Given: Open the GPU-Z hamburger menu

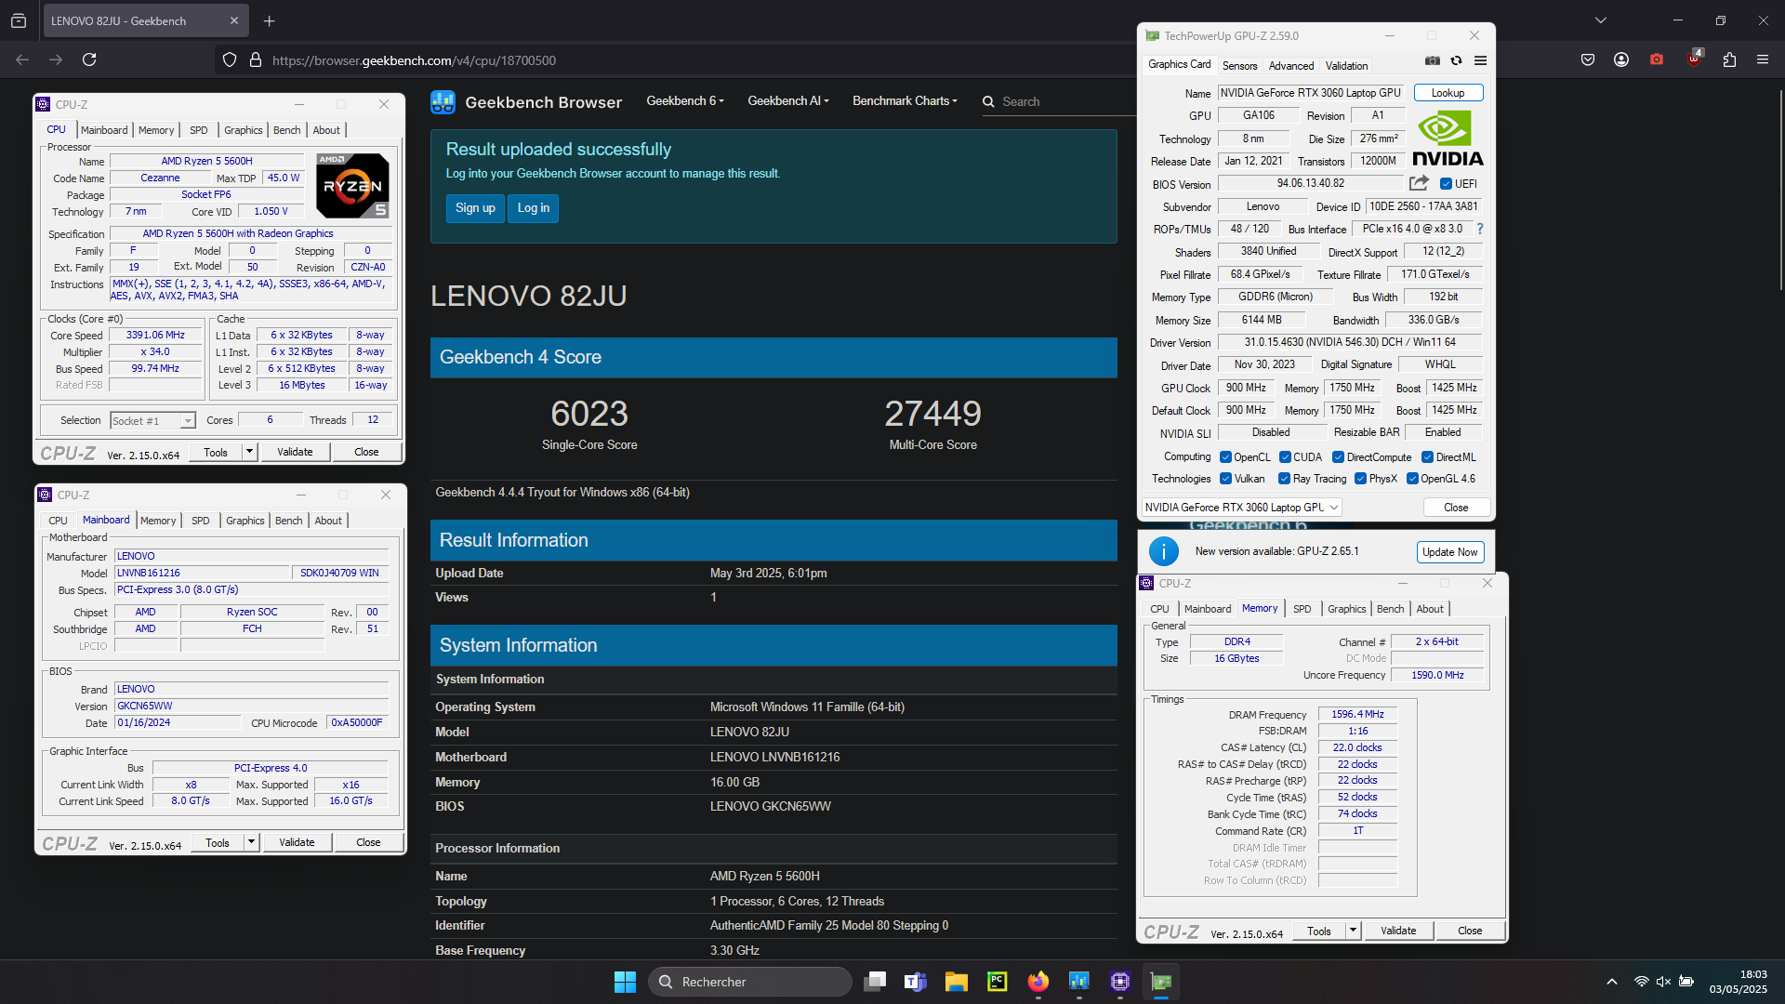Looking at the screenshot, I should click(x=1481, y=60).
